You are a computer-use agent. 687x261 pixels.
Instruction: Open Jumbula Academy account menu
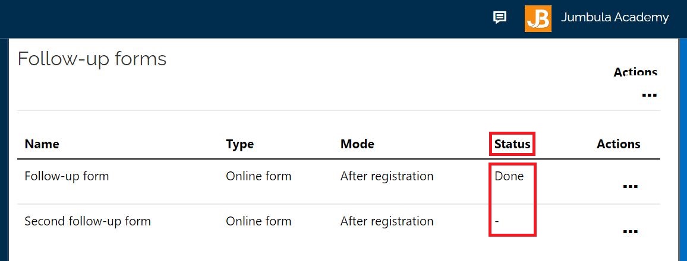click(614, 17)
